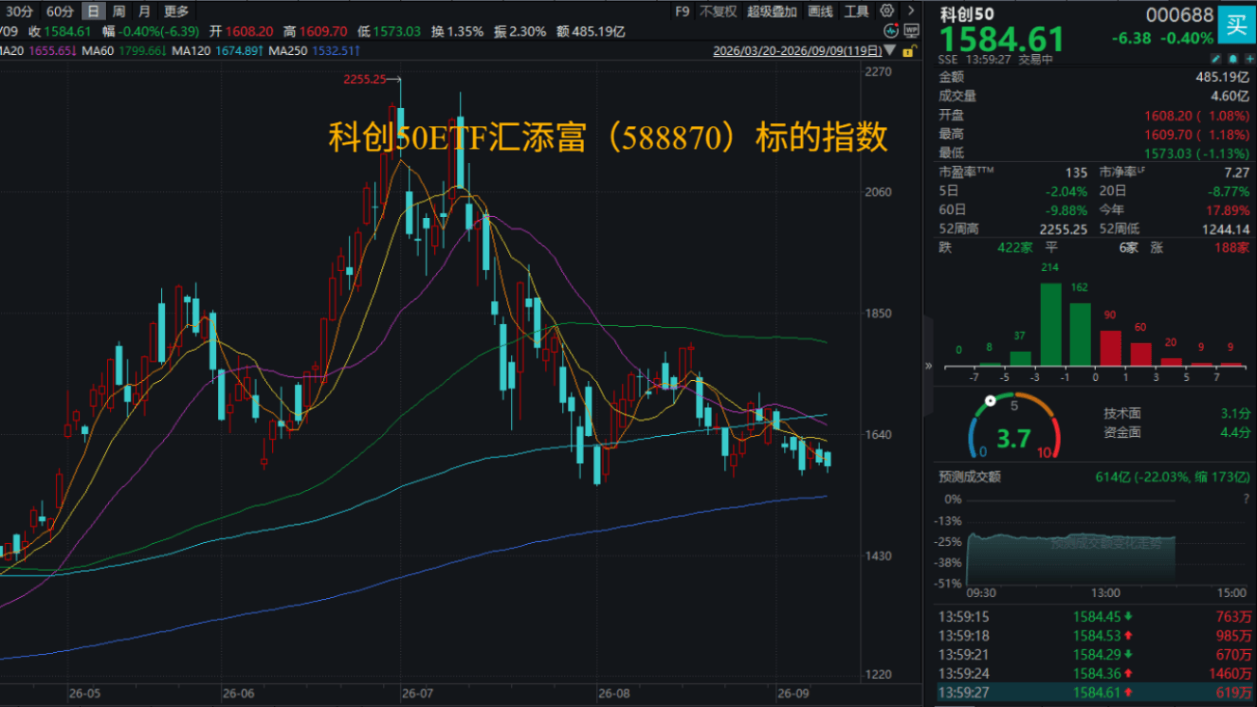Select the 13:59:18 tick trade row
The height and width of the screenshot is (707, 1257).
1095,637
